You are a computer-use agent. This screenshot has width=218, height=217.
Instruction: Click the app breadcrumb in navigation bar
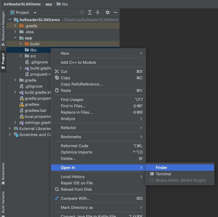point(49,4)
